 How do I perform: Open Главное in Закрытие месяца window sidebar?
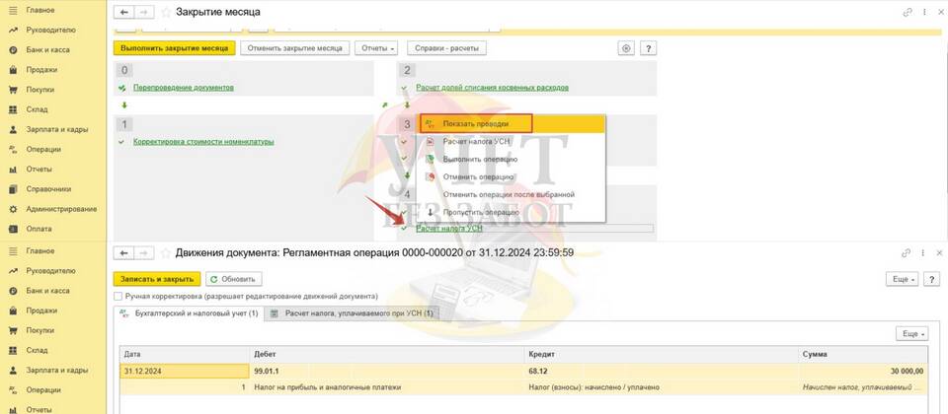39,10
